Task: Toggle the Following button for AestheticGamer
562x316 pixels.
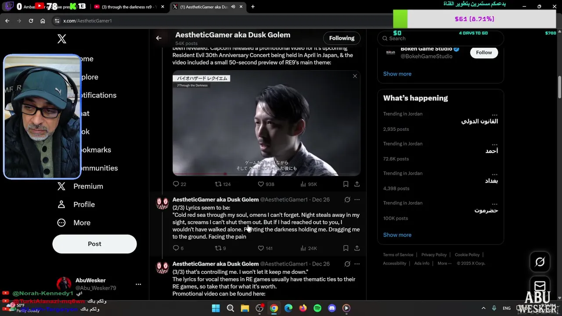Action: (x=342, y=38)
